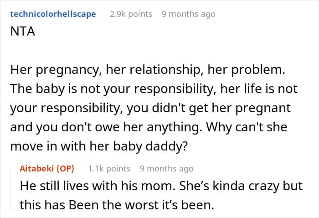Click the 2.9k points score

click(x=131, y=14)
